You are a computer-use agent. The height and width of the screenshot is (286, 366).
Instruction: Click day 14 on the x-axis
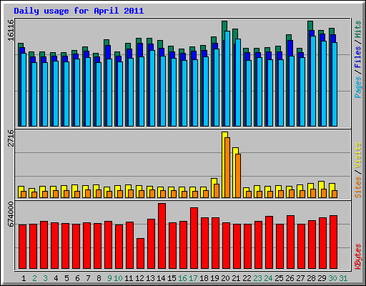point(161,278)
